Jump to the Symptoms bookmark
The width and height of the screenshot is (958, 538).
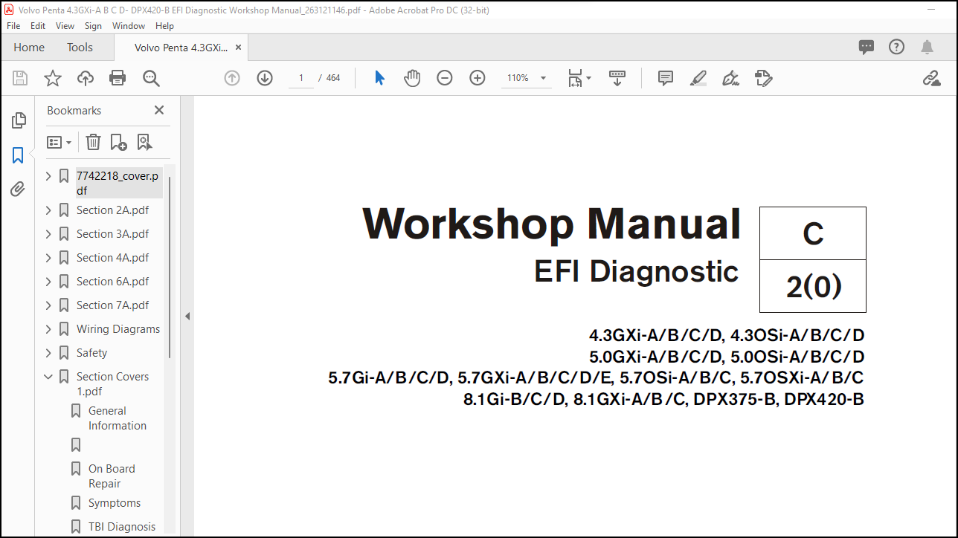115,503
